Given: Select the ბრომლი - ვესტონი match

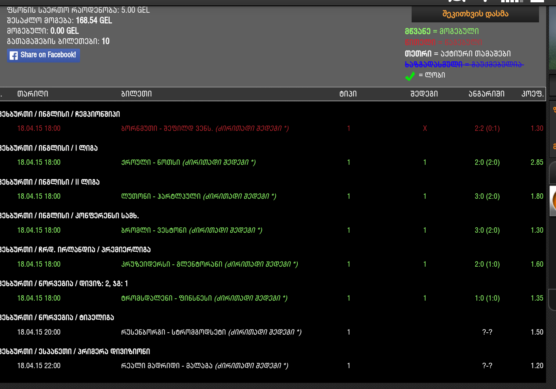Looking at the screenshot, I should (192, 230).
